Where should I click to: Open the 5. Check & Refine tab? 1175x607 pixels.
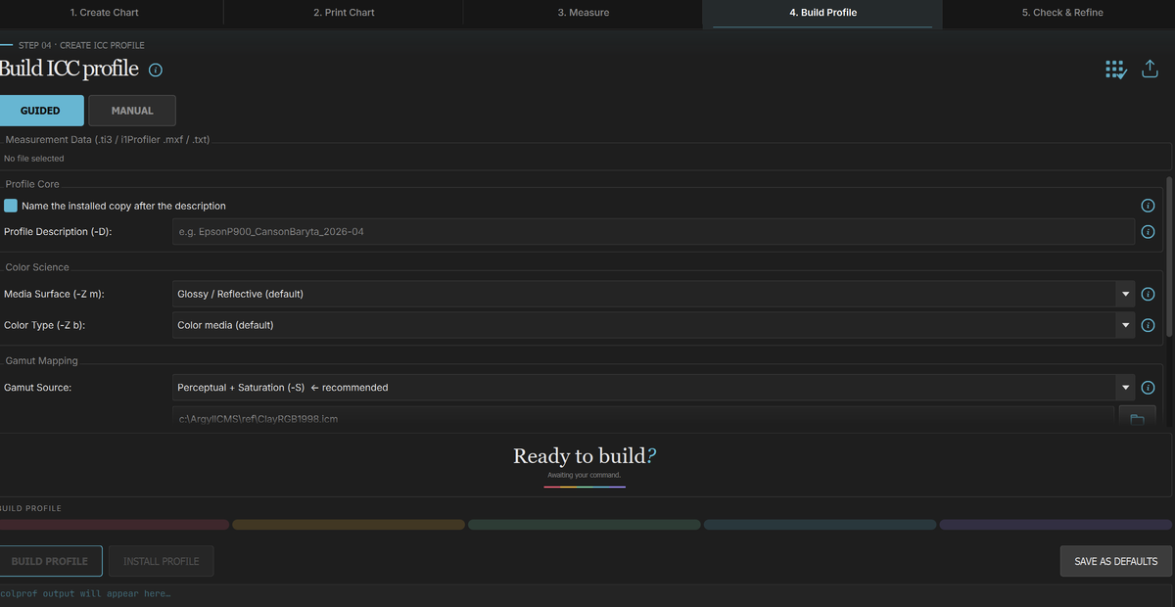point(1062,13)
